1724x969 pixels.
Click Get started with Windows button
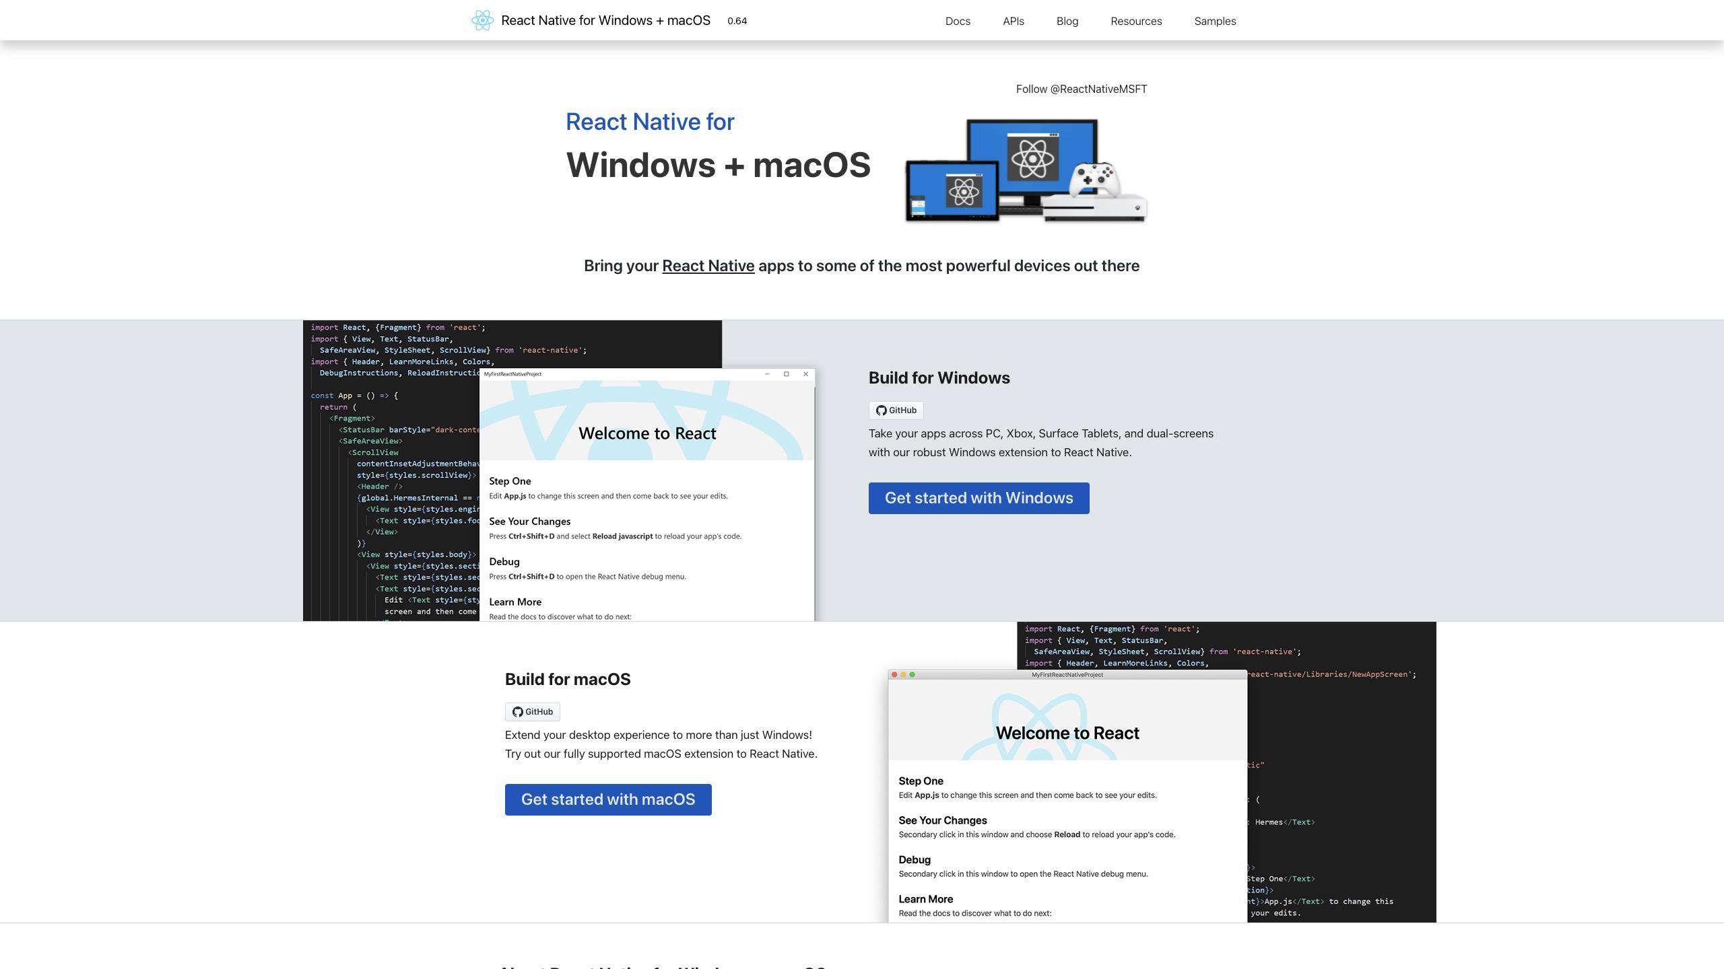coord(979,498)
